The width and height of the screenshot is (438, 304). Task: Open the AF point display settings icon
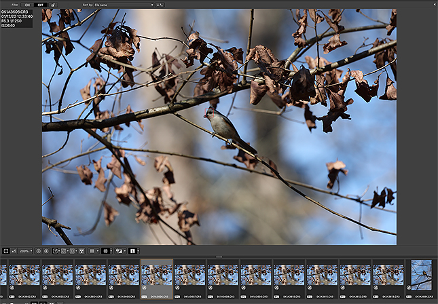tap(105, 250)
